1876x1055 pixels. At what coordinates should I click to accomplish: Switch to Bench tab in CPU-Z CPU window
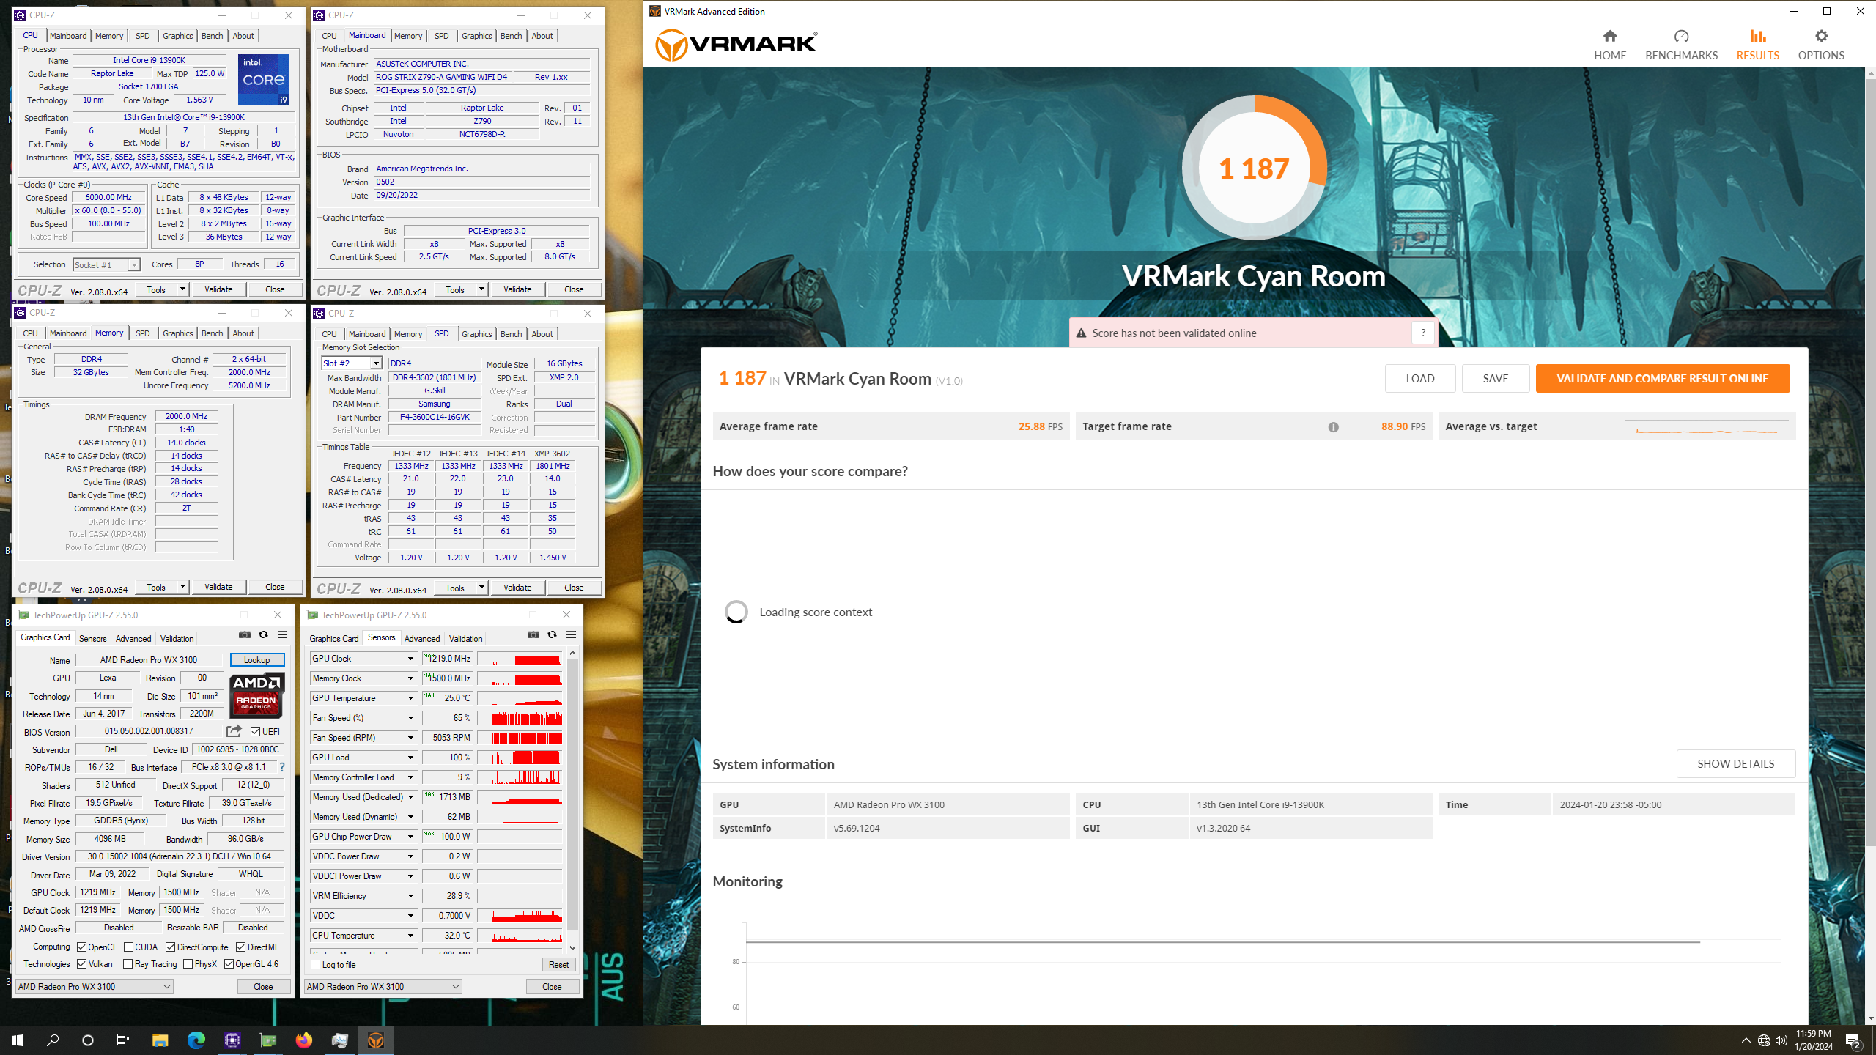(213, 36)
